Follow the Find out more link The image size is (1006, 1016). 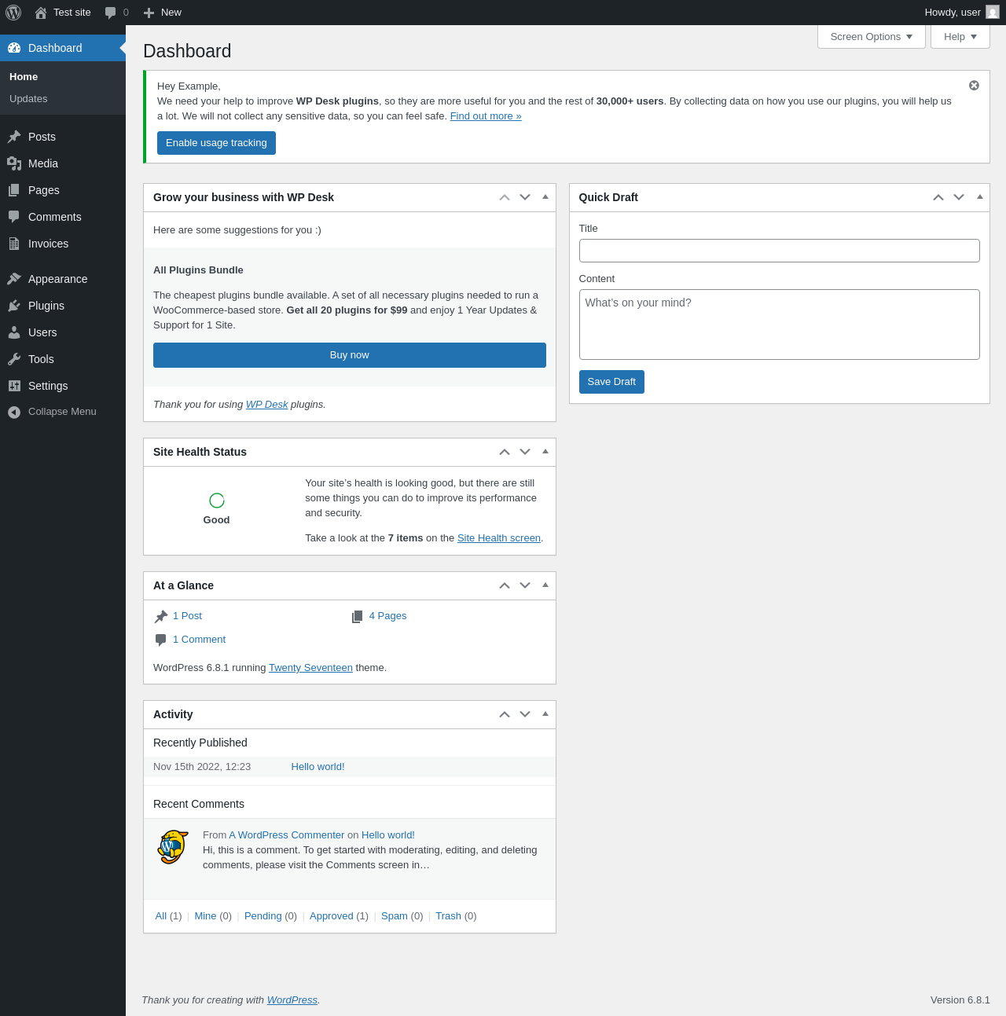click(486, 116)
